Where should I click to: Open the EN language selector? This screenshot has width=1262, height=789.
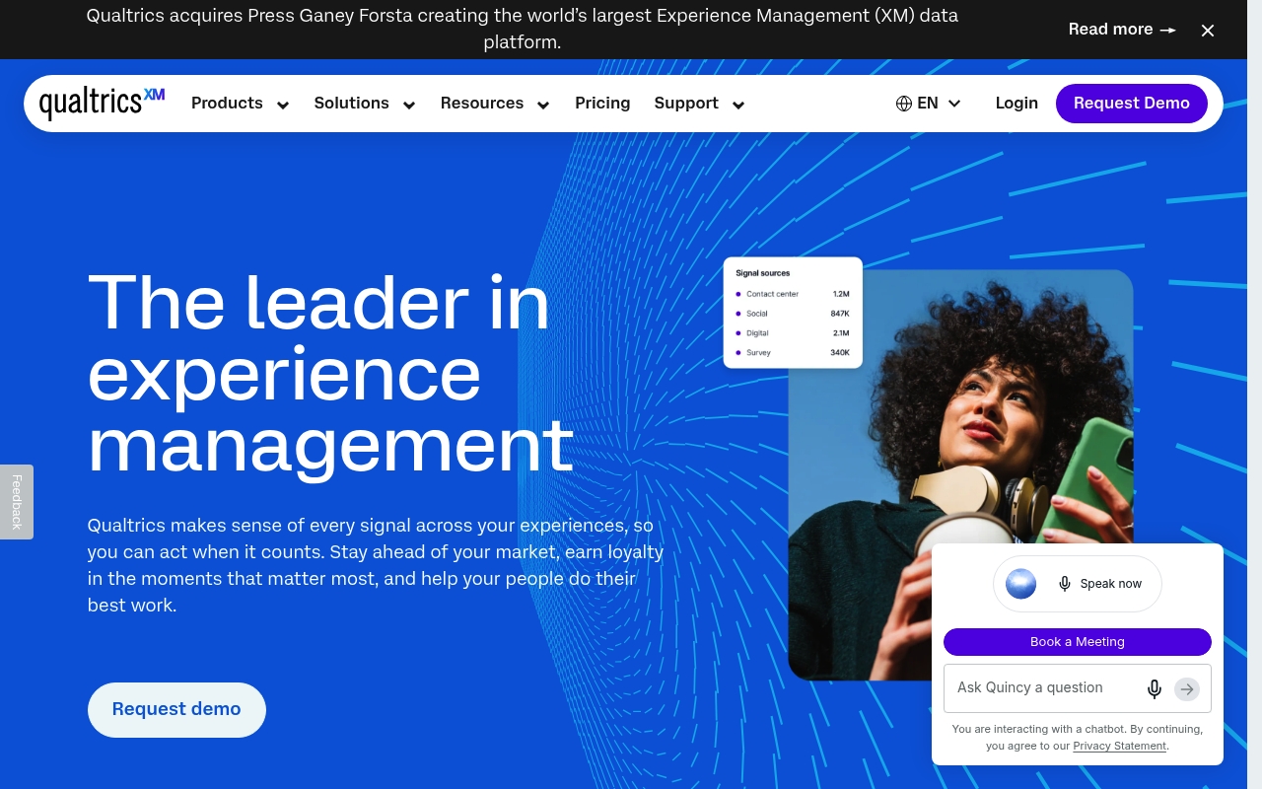(928, 104)
